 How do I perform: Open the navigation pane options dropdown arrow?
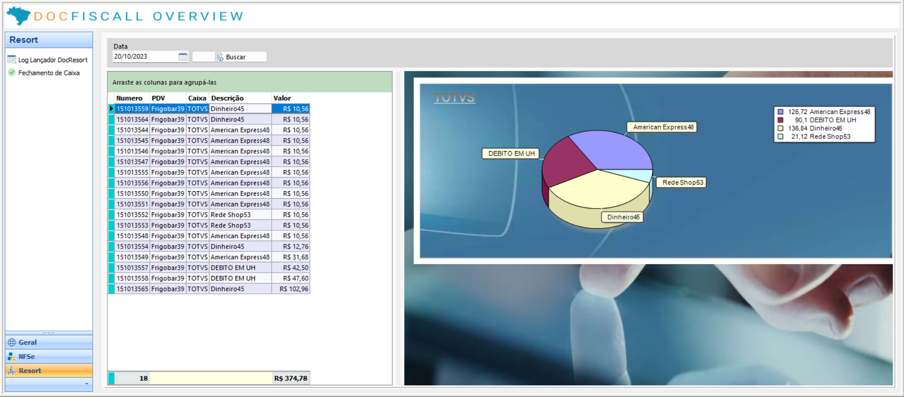(x=87, y=384)
